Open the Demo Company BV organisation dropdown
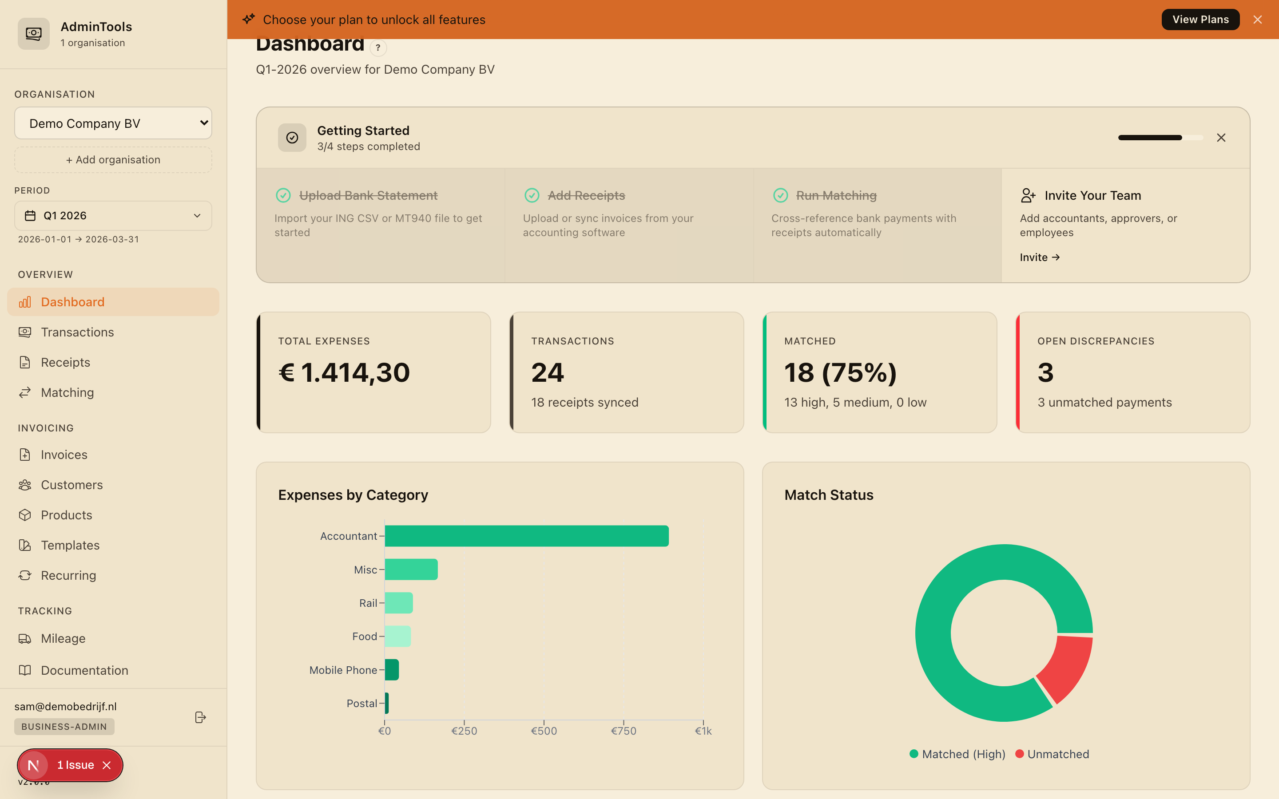 pos(113,123)
